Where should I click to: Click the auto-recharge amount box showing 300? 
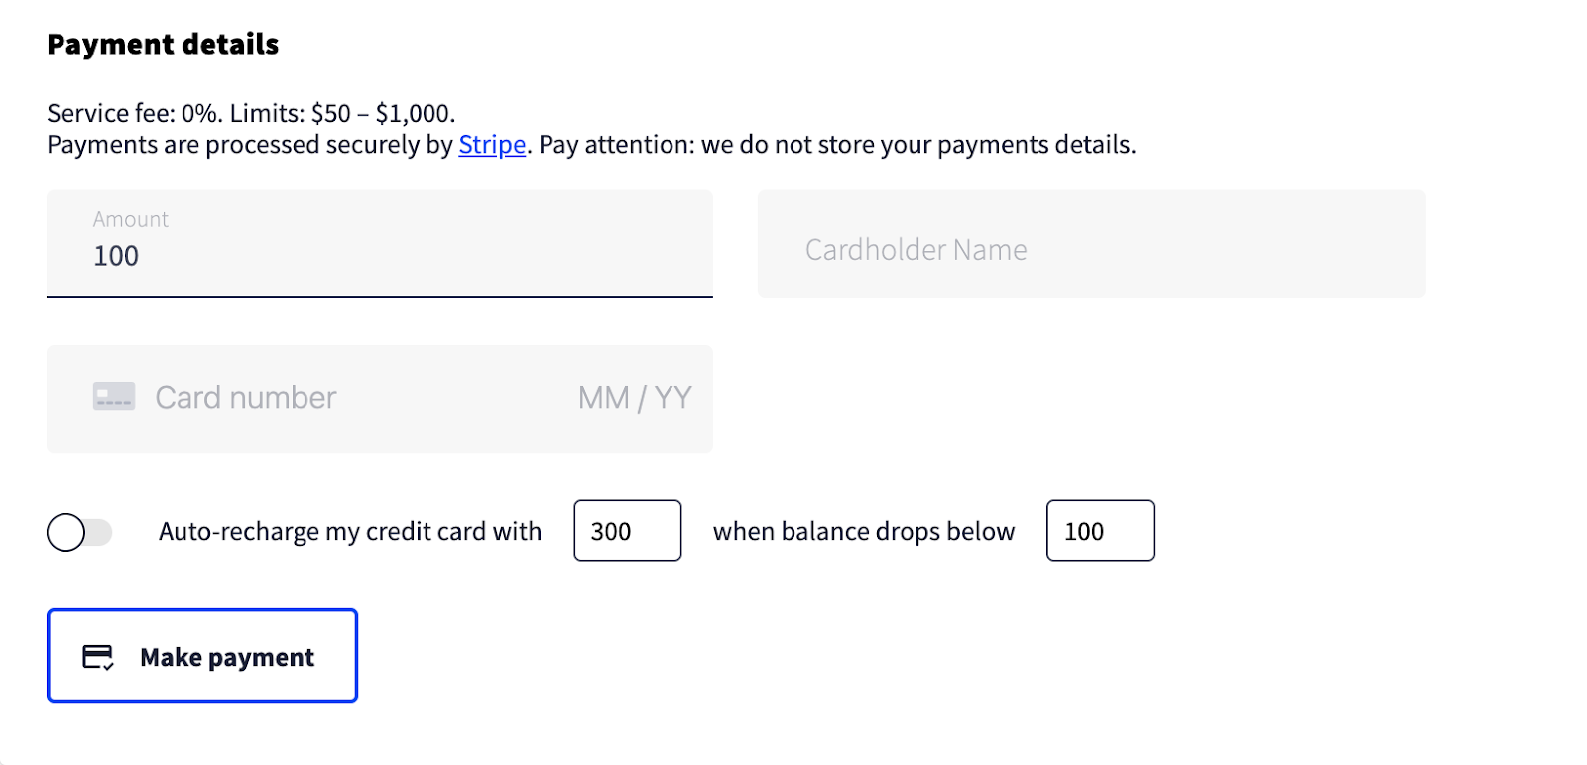click(628, 531)
